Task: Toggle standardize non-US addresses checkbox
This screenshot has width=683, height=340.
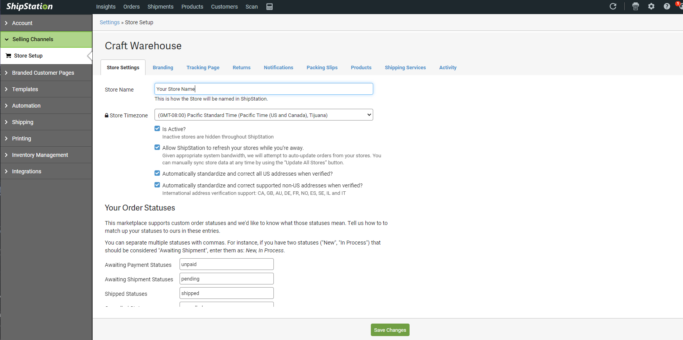Action: coord(157,185)
